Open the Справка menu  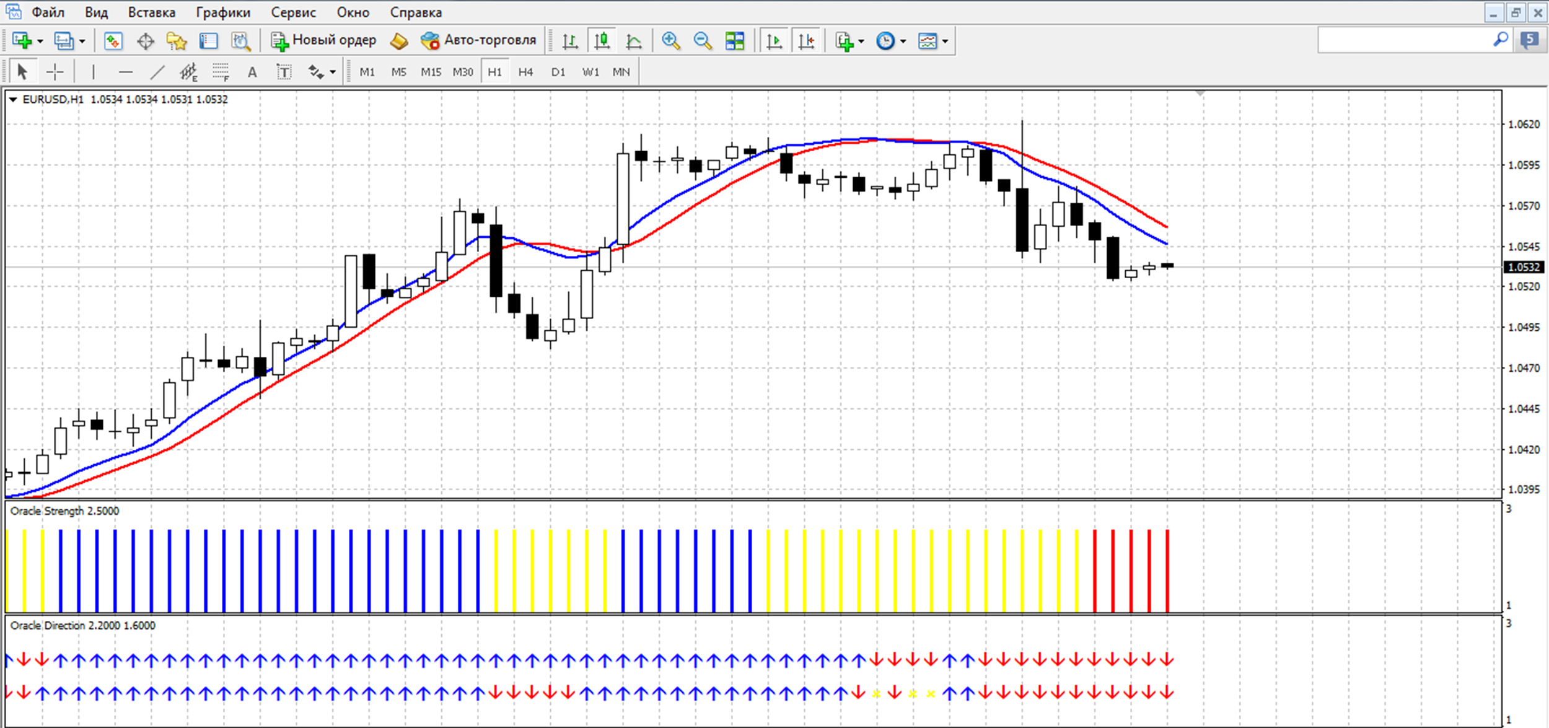point(416,12)
